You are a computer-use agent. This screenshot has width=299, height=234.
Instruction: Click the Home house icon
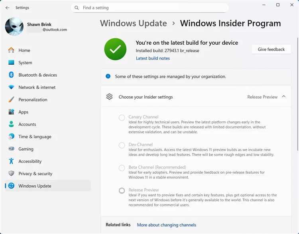(x=11, y=50)
